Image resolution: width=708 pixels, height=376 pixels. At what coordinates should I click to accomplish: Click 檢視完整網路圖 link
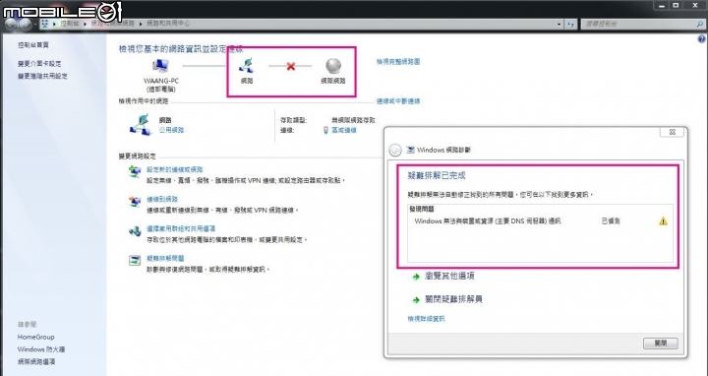tap(398, 61)
